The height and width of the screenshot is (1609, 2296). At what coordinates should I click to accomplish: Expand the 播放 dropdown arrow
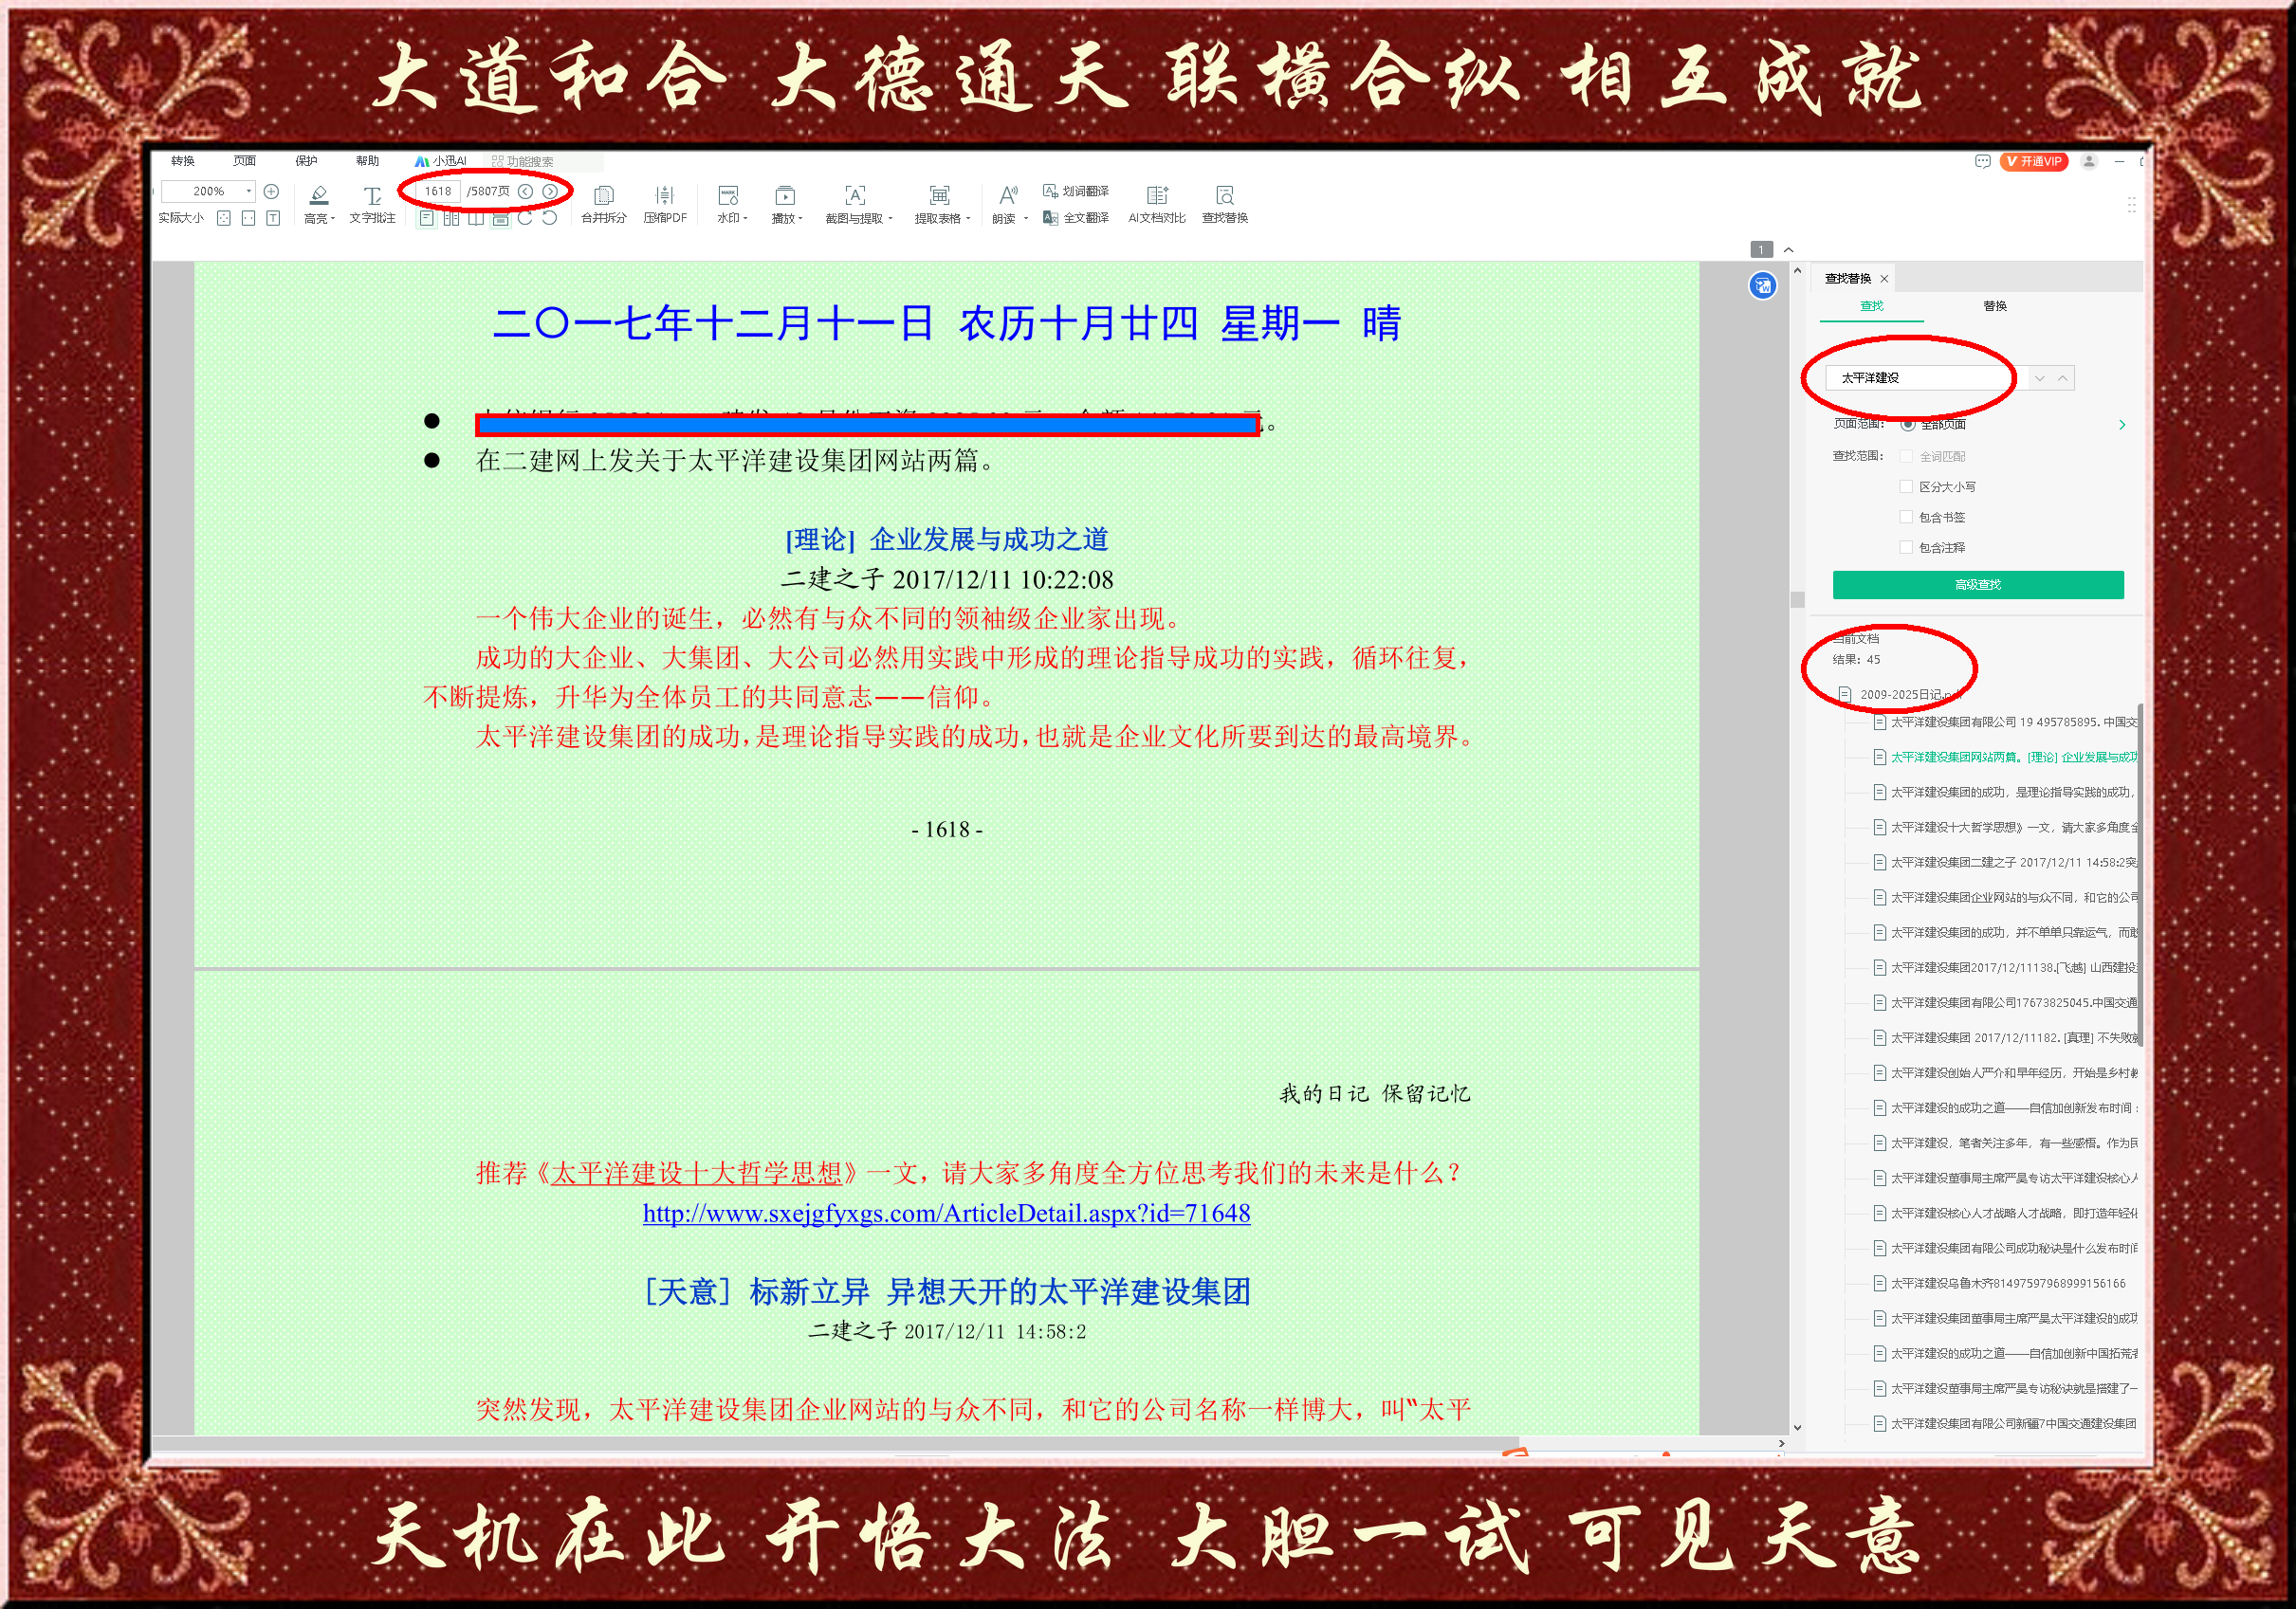coord(801,219)
